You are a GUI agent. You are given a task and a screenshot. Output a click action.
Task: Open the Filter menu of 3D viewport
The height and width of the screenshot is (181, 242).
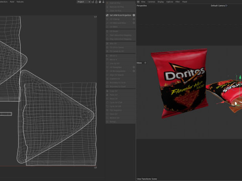click(x=177, y=2)
